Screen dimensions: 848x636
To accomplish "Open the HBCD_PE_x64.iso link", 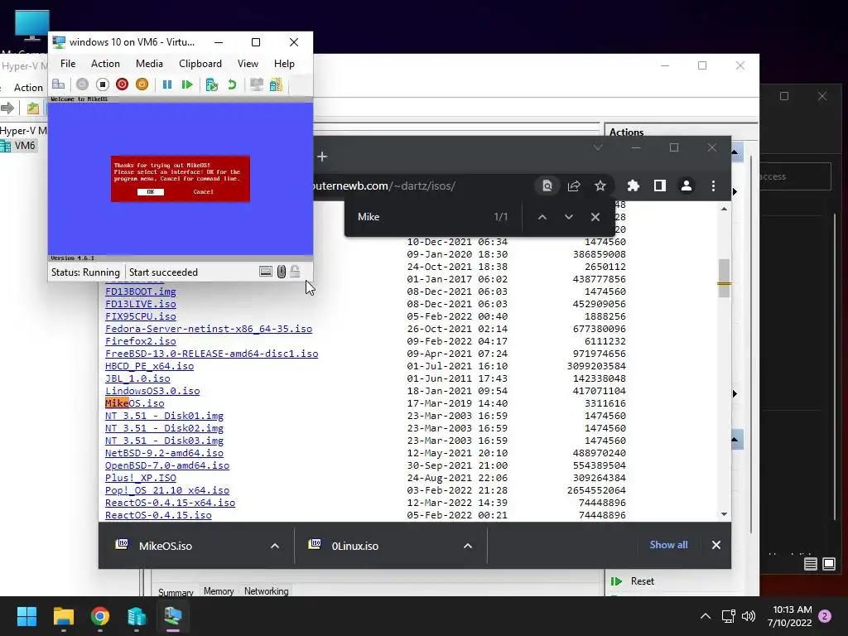I will 149,366.
